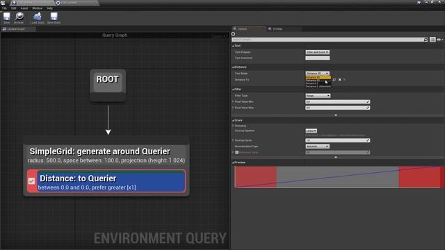Switch to the Details tab
The height and width of the screenshot is (250, 445).
tap(249, 29)
